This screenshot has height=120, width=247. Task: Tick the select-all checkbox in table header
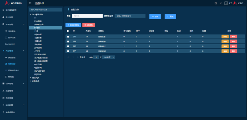click(x=68, y=31)
